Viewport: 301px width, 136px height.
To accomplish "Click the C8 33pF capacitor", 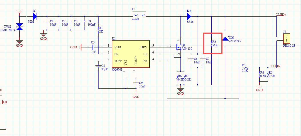I will pyautogui.click(x=98, y=66).
